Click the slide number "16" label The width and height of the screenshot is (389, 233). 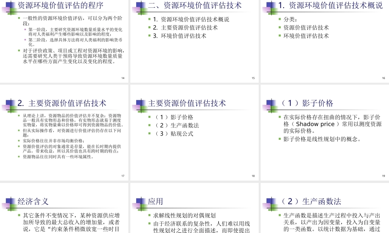coord(383,78)
